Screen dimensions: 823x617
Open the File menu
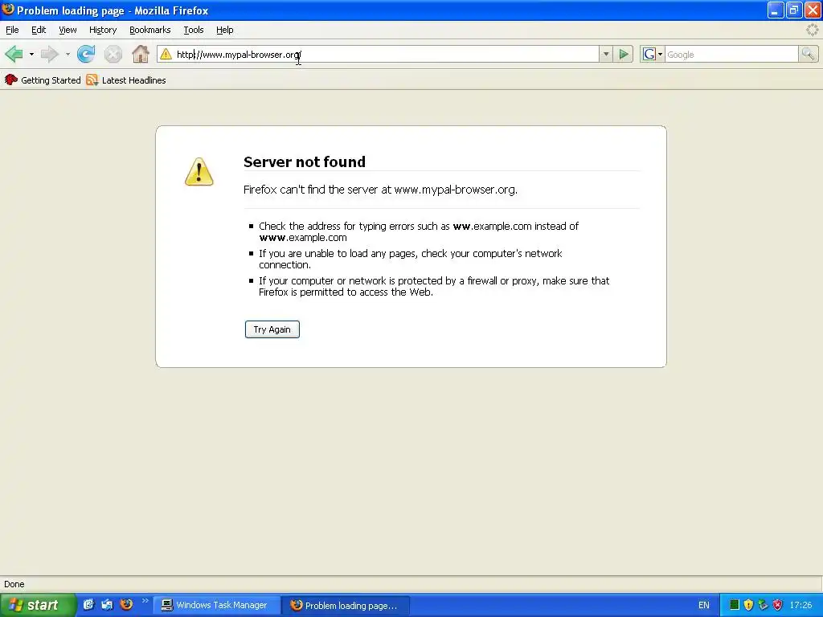click(x=12, y=30)
